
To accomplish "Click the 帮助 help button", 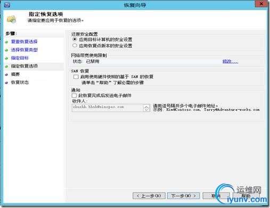I will [246, 196].
